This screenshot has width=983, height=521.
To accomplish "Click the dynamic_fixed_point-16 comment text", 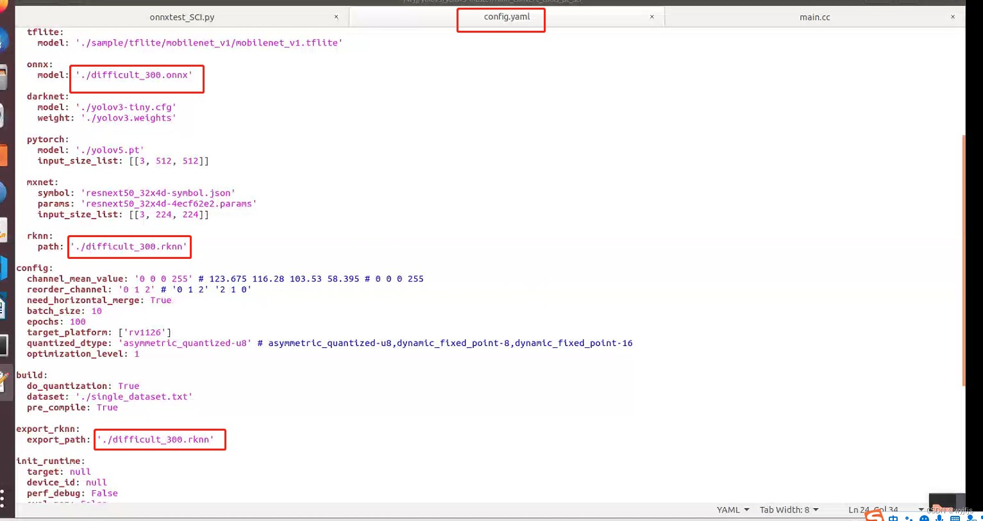I will [574, 343].
